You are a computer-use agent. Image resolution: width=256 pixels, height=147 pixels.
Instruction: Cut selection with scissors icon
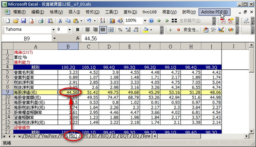point(60,21)
